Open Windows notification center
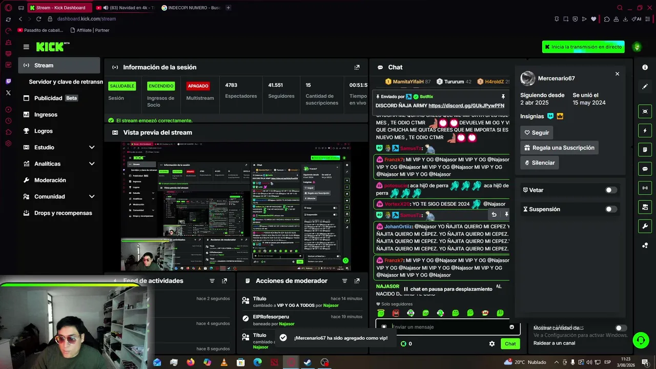The width and height of the screenshot is (656, 369). point(645,362)
